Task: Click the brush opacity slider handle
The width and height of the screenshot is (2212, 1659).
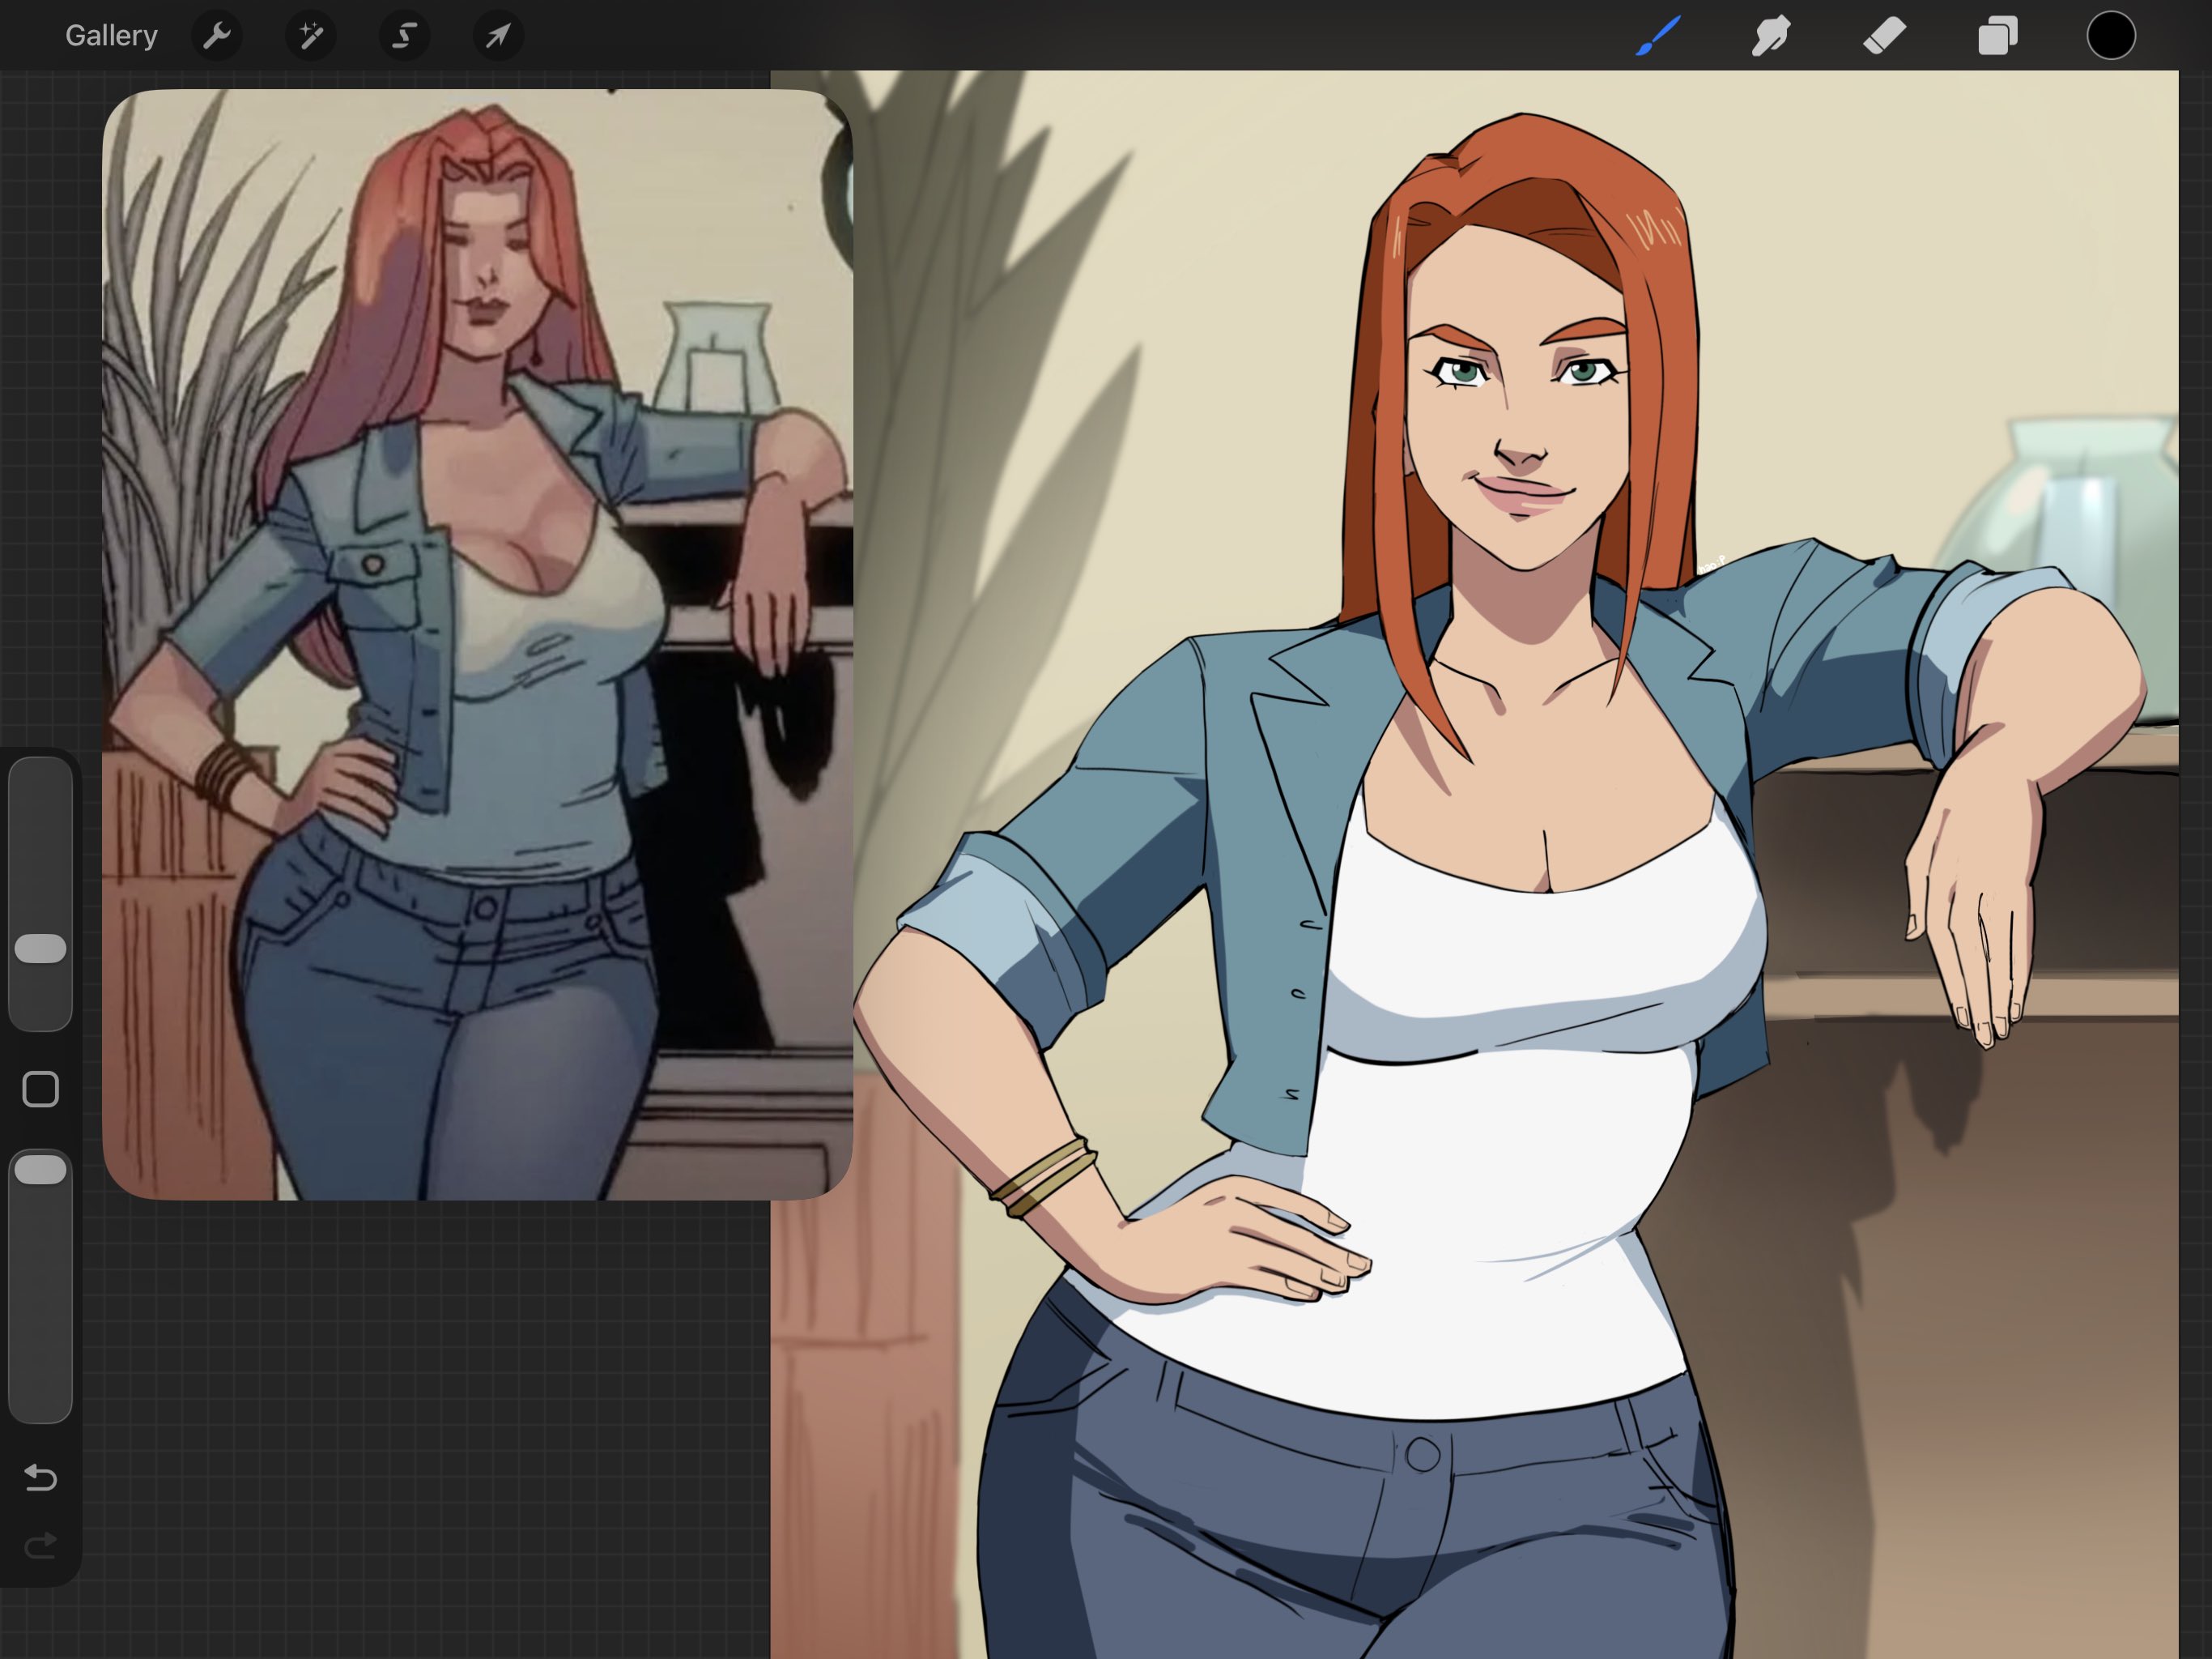Action: click(40, 1170)
